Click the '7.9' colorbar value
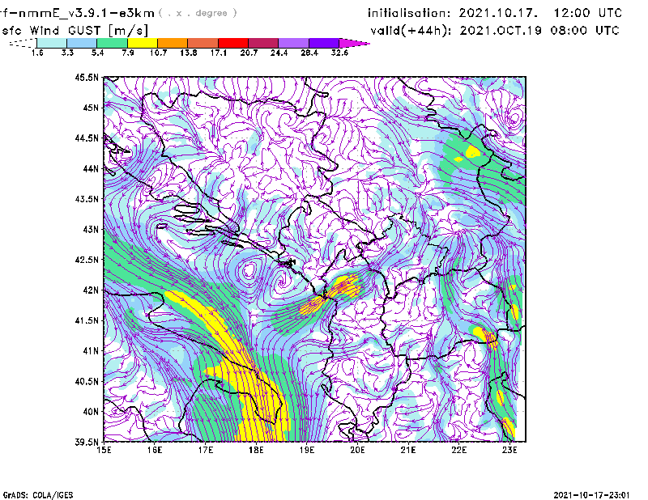The image size is (648, 500). (128, 53)
